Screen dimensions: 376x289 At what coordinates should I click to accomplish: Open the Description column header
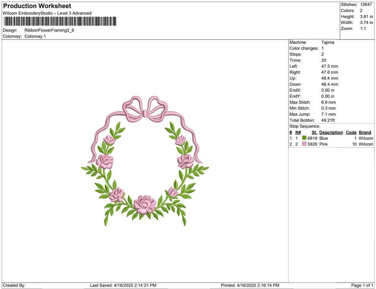point(331,132)
